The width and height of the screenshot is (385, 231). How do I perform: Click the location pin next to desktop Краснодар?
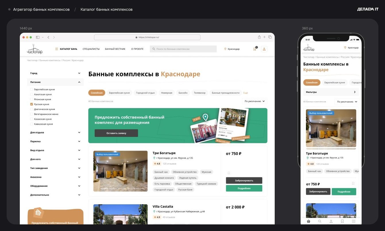point(225,49)
